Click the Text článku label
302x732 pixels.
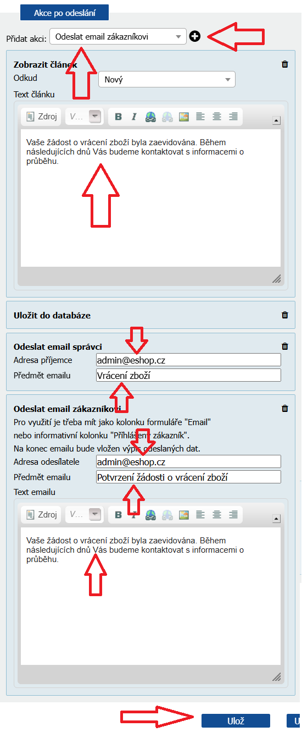pos(34,94)
